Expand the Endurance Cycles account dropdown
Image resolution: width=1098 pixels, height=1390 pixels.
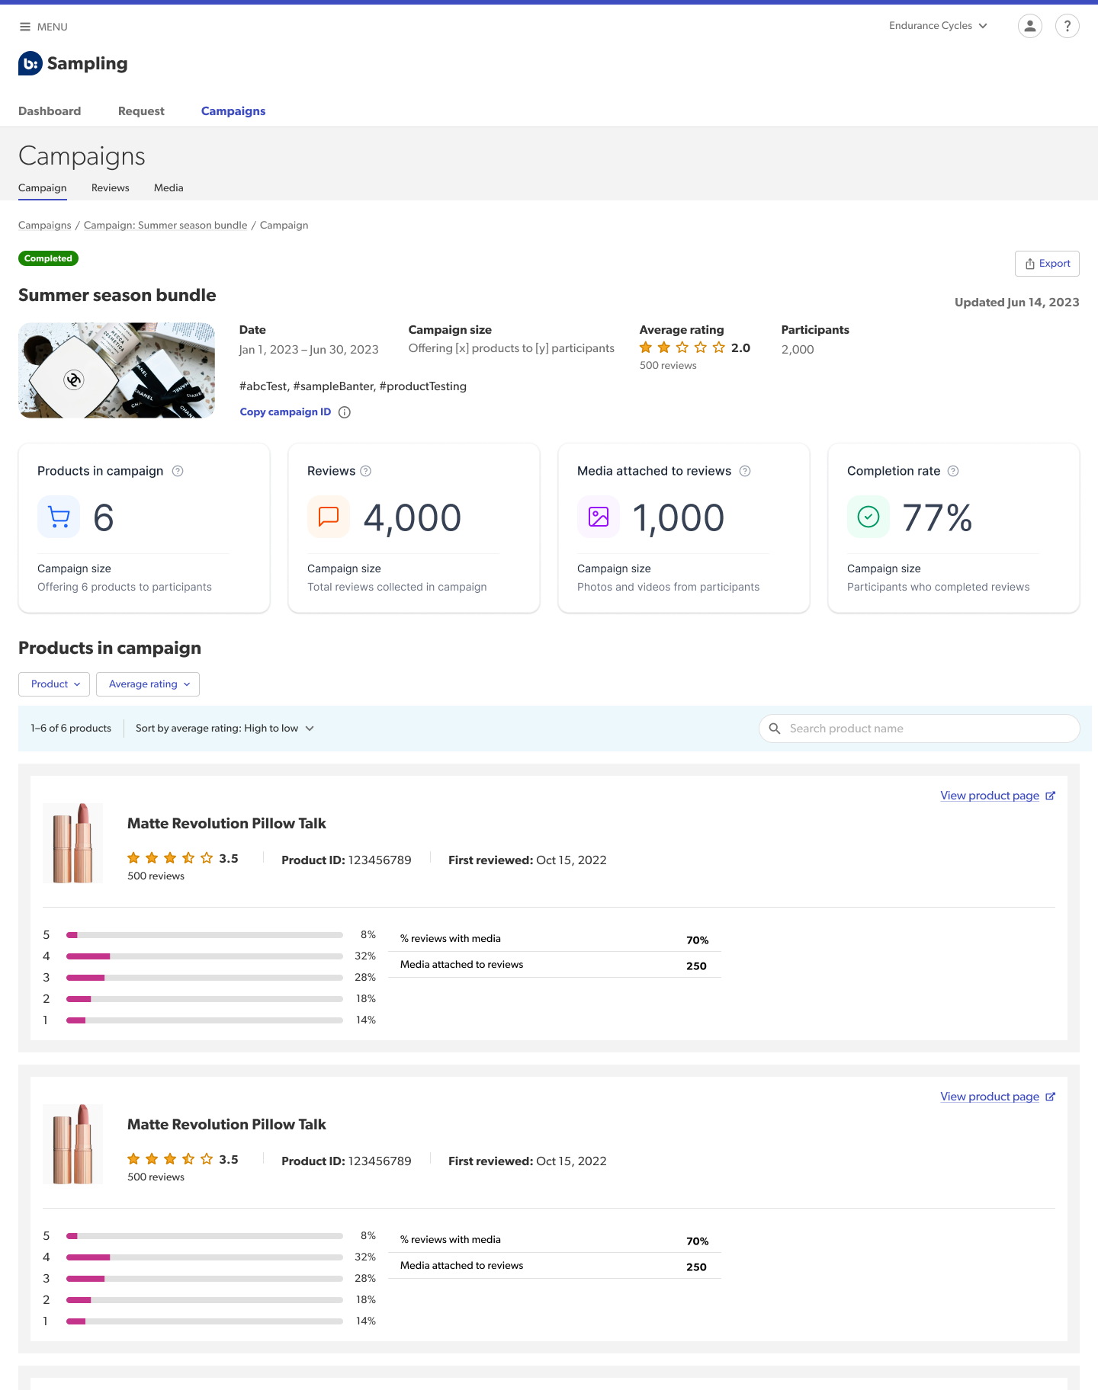coord(938,26)
